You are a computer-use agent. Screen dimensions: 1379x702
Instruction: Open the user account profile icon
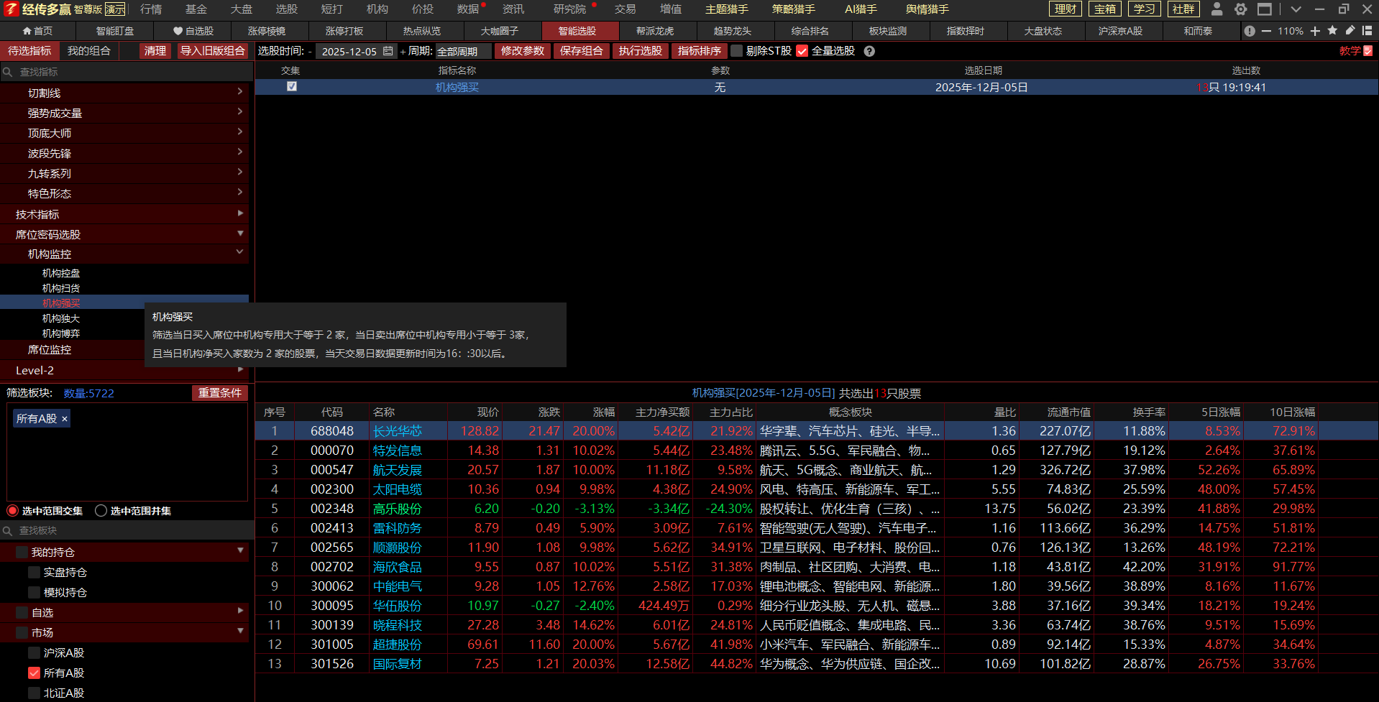click(x=1217, y=9)
